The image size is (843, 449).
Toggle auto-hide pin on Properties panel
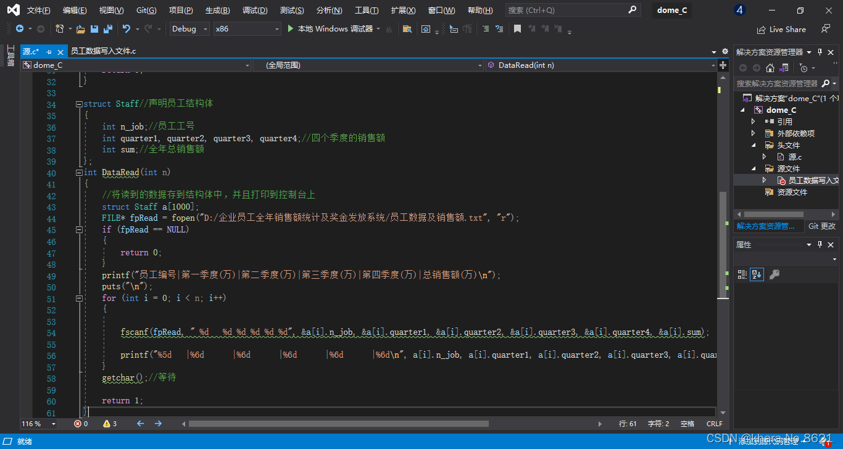pyautogui.click(x=820, y=245)
